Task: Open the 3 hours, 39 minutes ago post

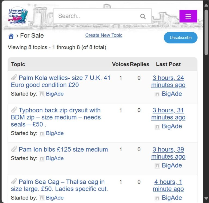Action: (x=168, y=153)
